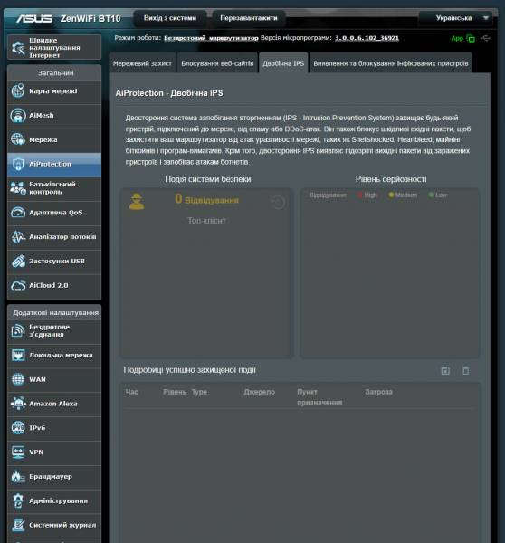Save the protected events log icon
This screenshot has width=505, height=543.
[445, 370]
